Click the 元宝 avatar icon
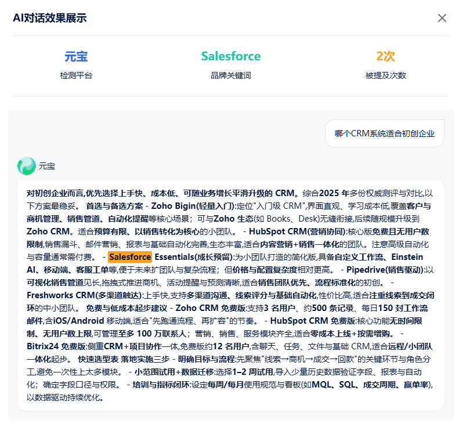This screenshot has width=459, height=427. coord(26,166)
